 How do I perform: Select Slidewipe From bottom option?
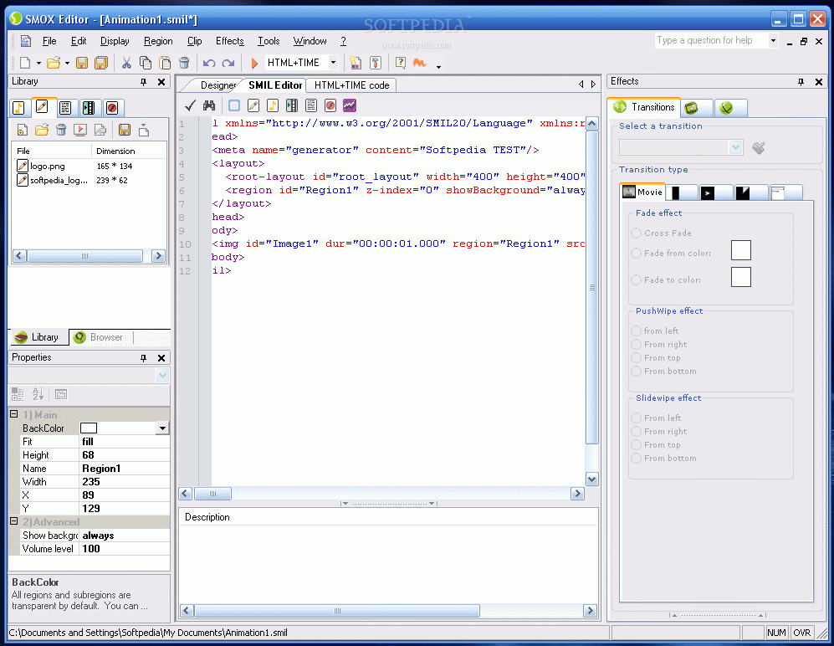click(636, 459)
